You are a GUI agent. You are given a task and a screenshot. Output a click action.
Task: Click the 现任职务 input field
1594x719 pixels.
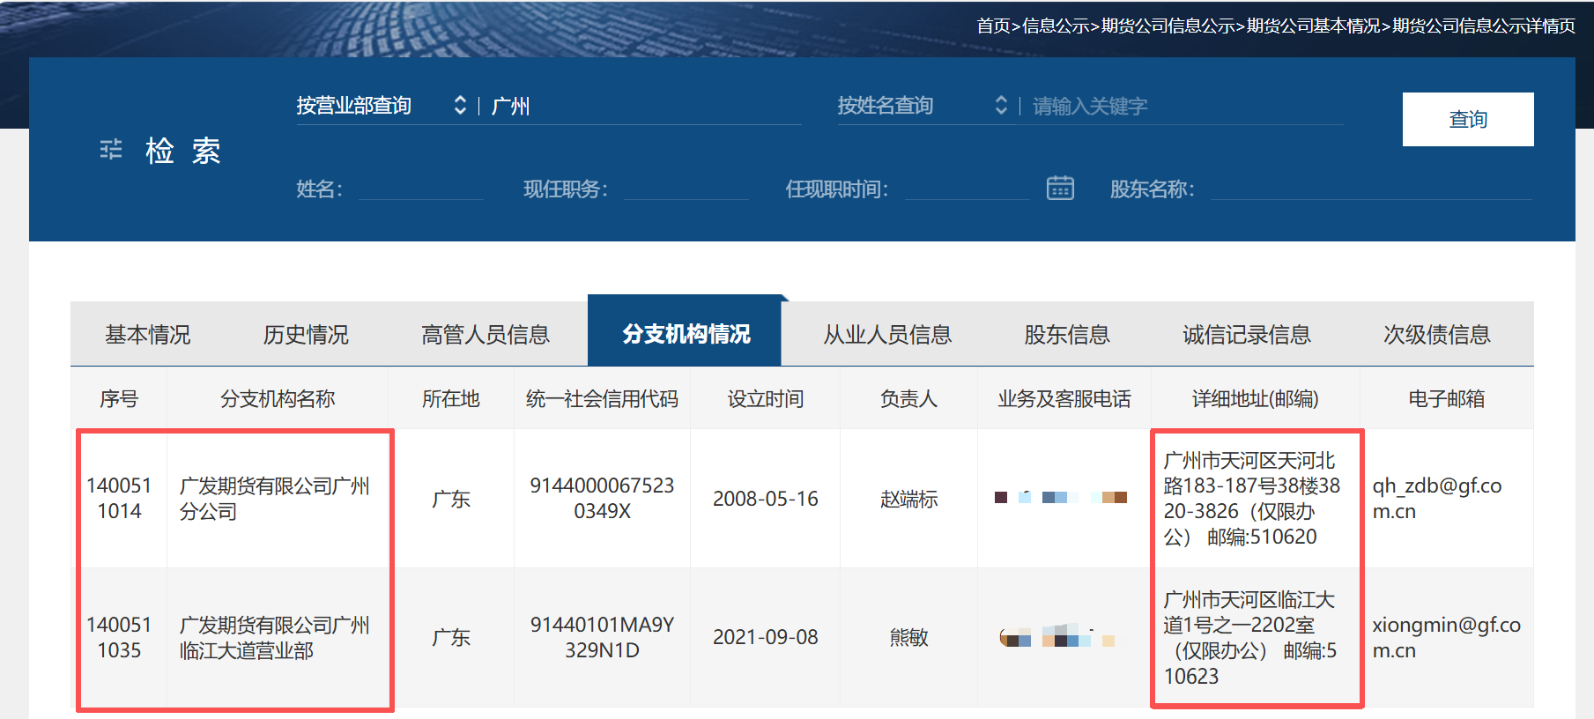click(x=686, y=189)
